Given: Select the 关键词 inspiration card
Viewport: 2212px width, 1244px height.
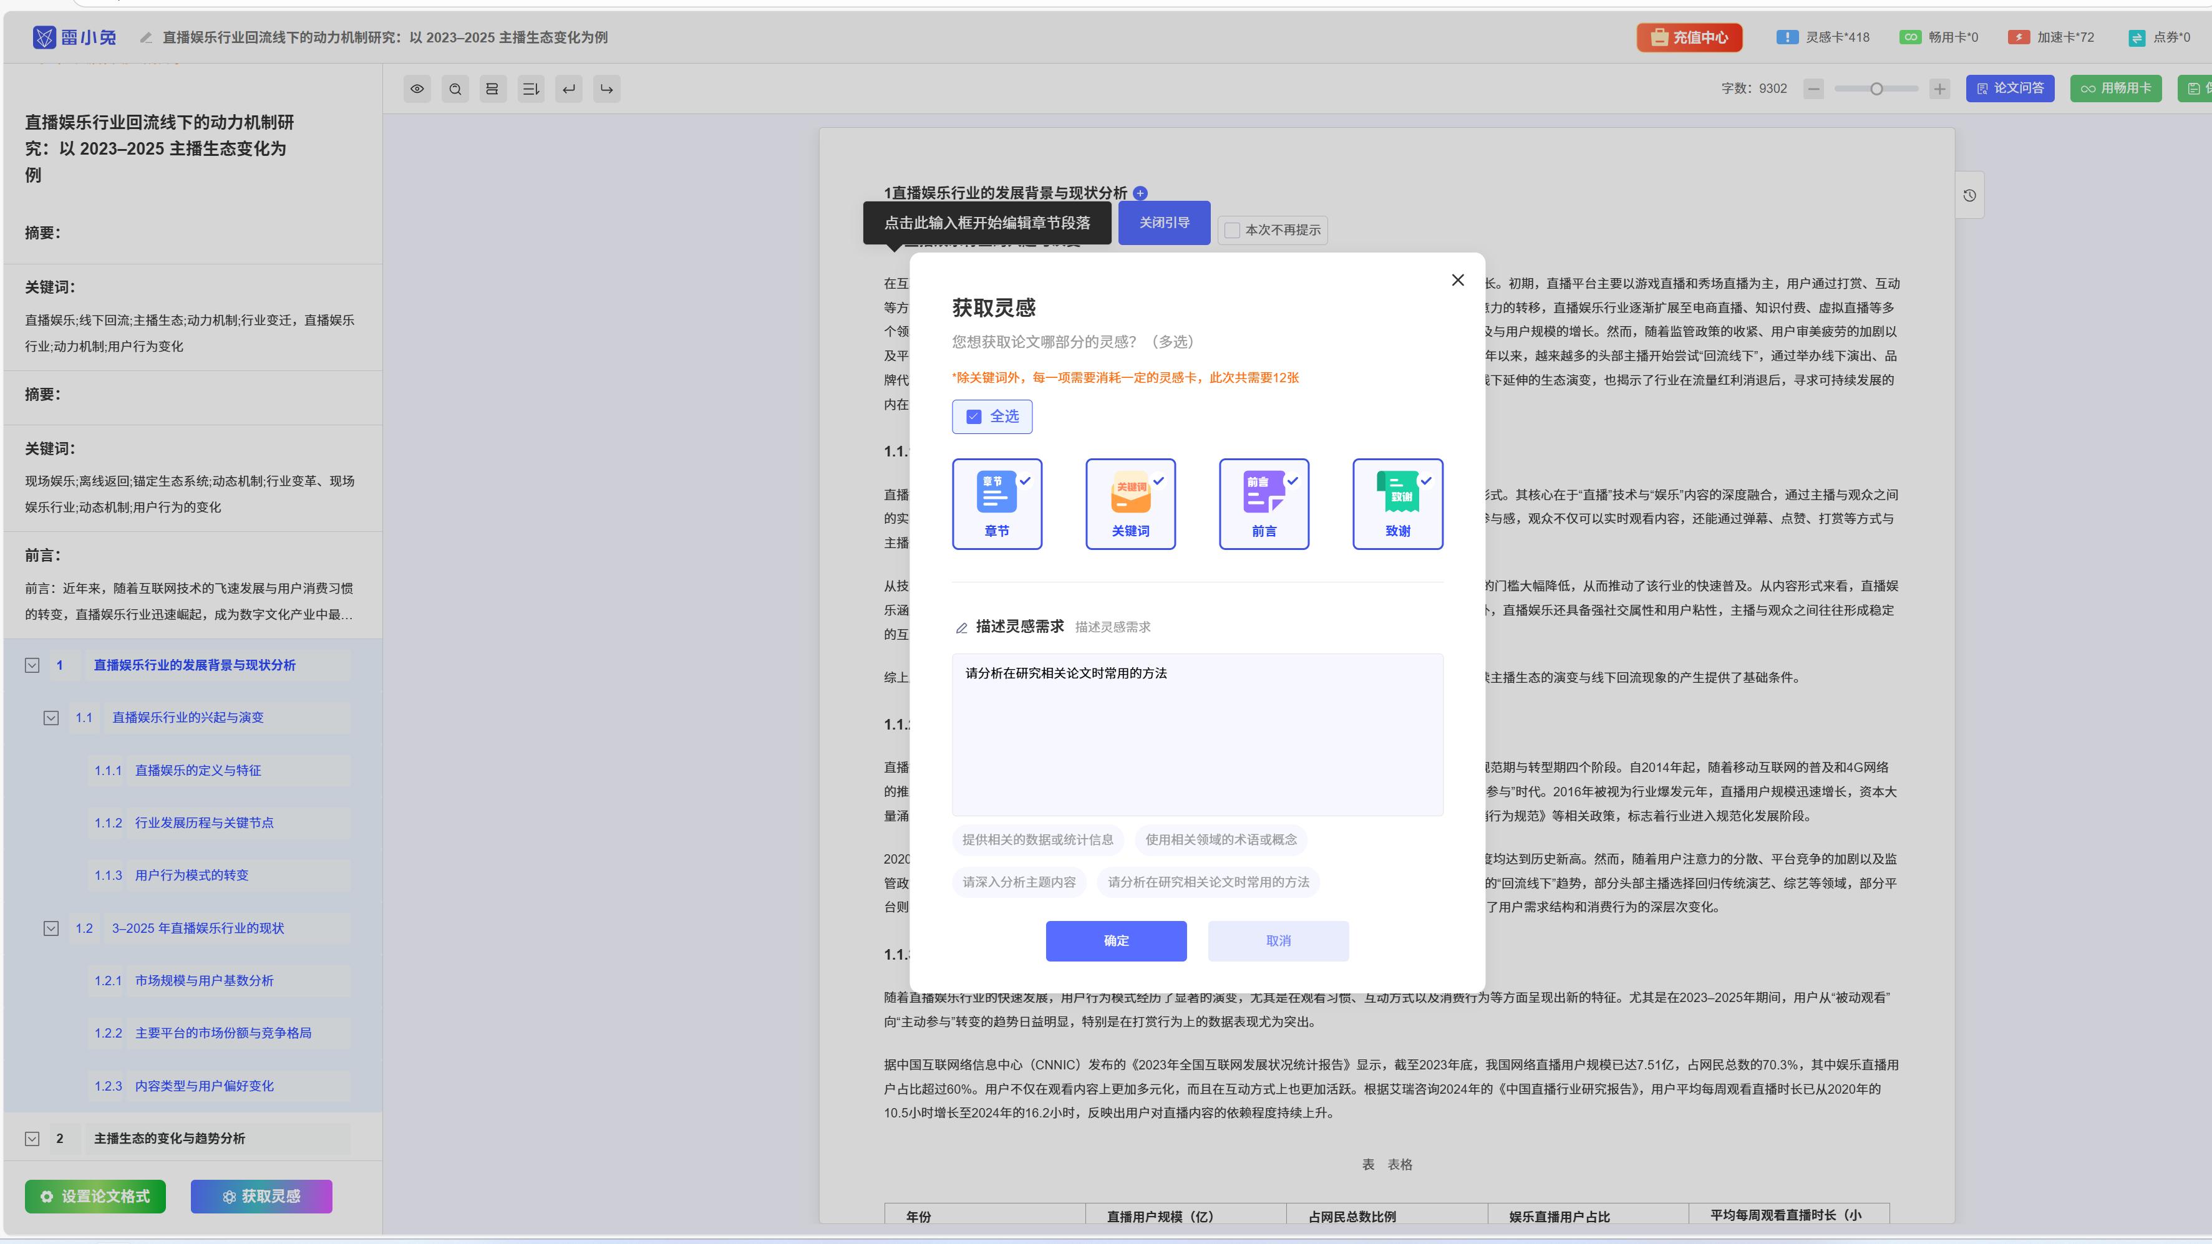Looking at the screenshot, I should [x=1130, y=504].
